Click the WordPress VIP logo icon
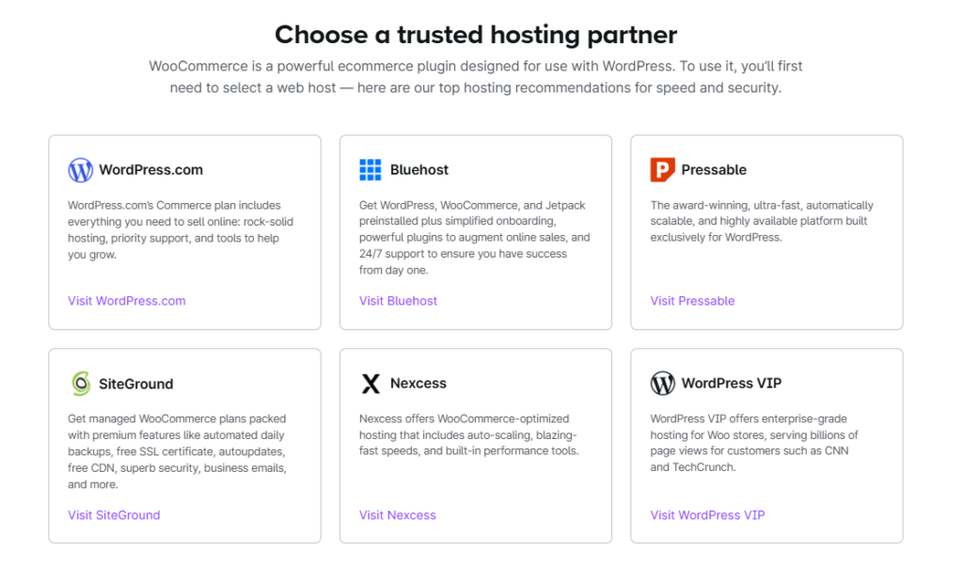 pos(662,384)
